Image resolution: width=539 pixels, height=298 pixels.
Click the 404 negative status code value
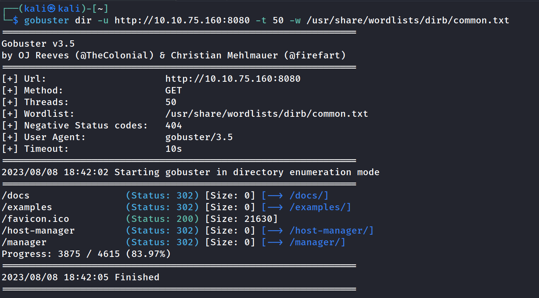click(174, 125)
